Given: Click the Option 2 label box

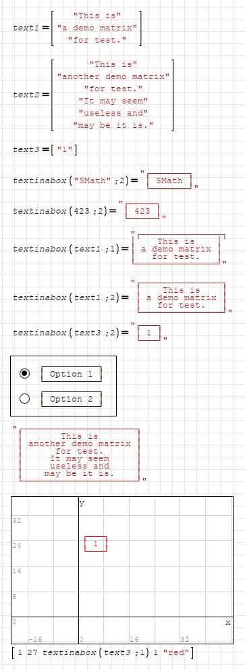Looking at the screenshot, I should coord(72,399).
